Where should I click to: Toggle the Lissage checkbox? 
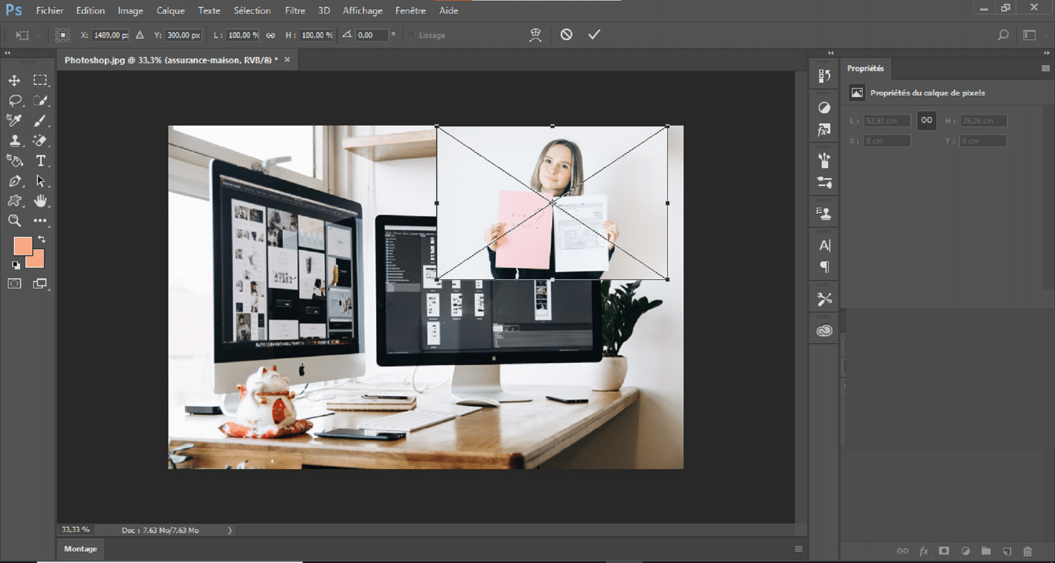click(x=411, y=35)
